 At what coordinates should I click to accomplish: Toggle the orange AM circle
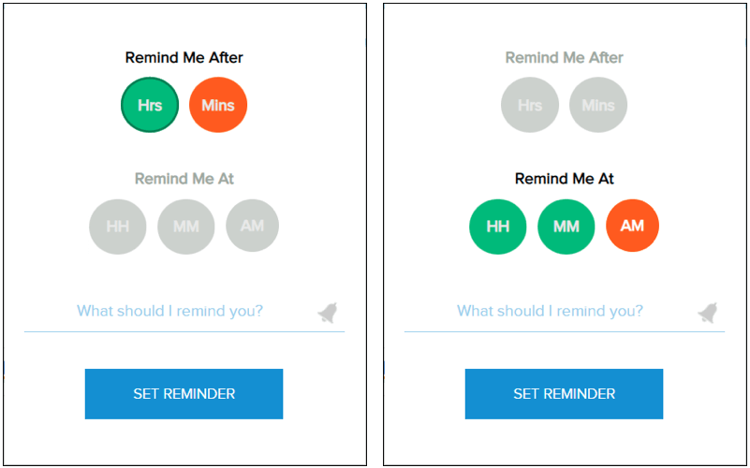pos(632,226)
